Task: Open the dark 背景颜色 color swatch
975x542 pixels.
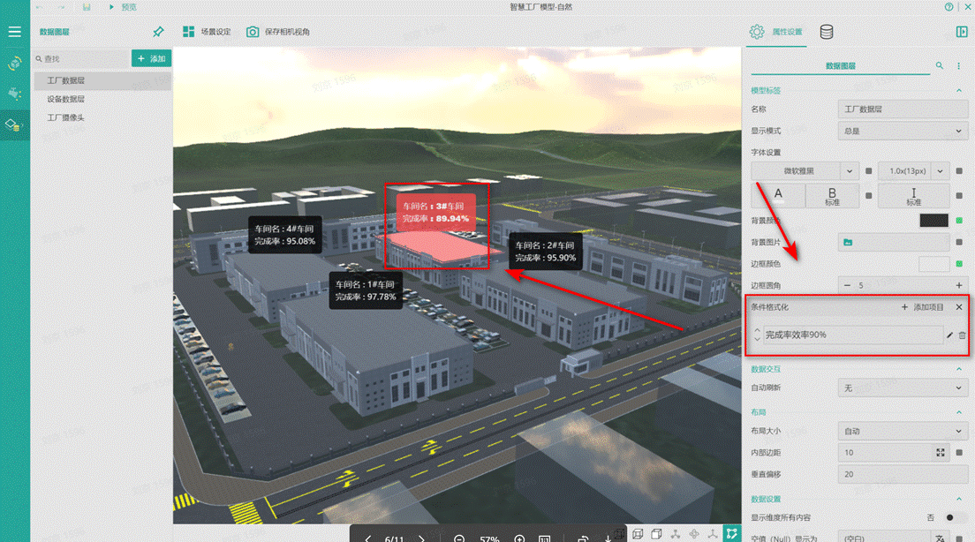Action: [x=933, y=221]
